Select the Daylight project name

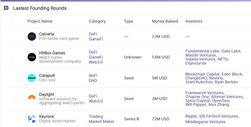(47, 95)
